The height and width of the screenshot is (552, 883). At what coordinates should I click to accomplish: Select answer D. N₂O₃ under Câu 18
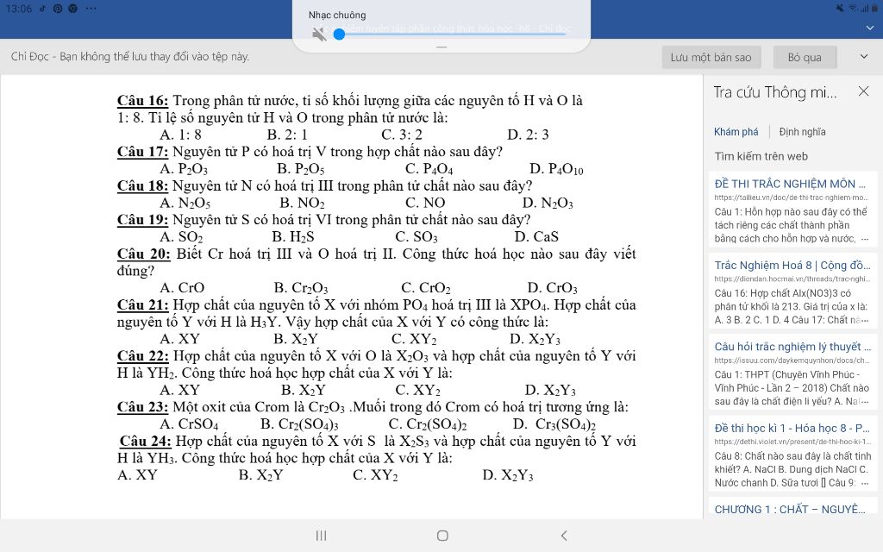pos(548,203)
